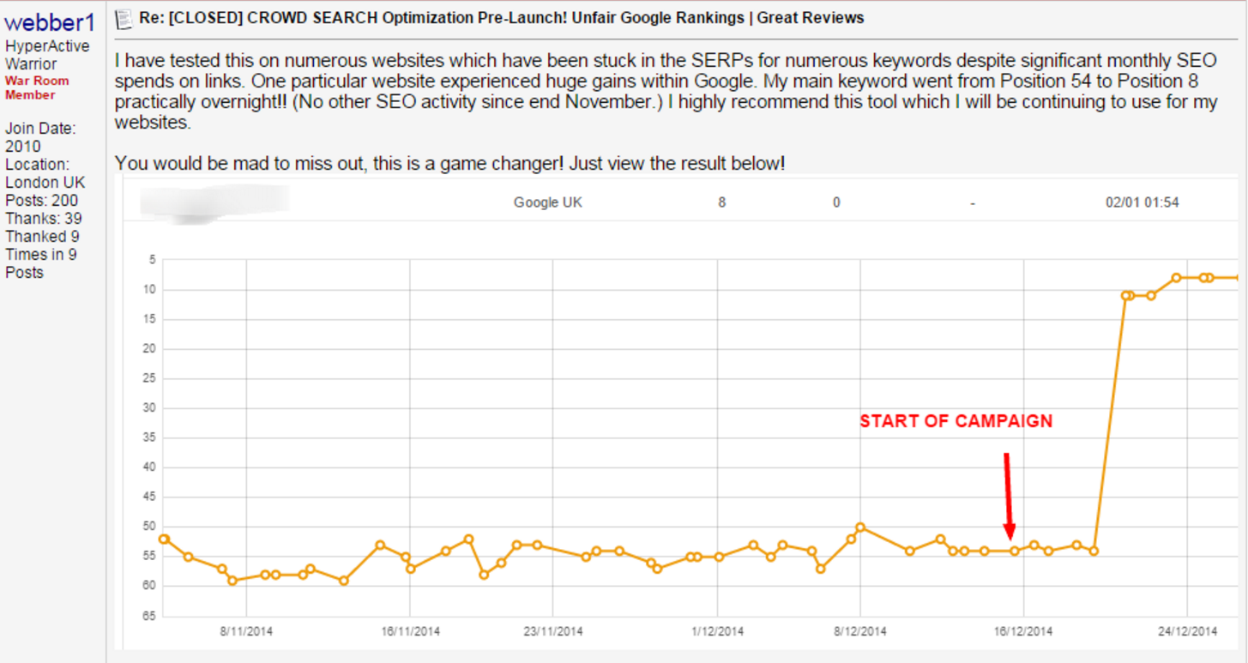The height and width of the screenshot is (663, 1248).
Task: Click the y-axis label '50'
Action: pyautogui.click(x=149, y=527)
